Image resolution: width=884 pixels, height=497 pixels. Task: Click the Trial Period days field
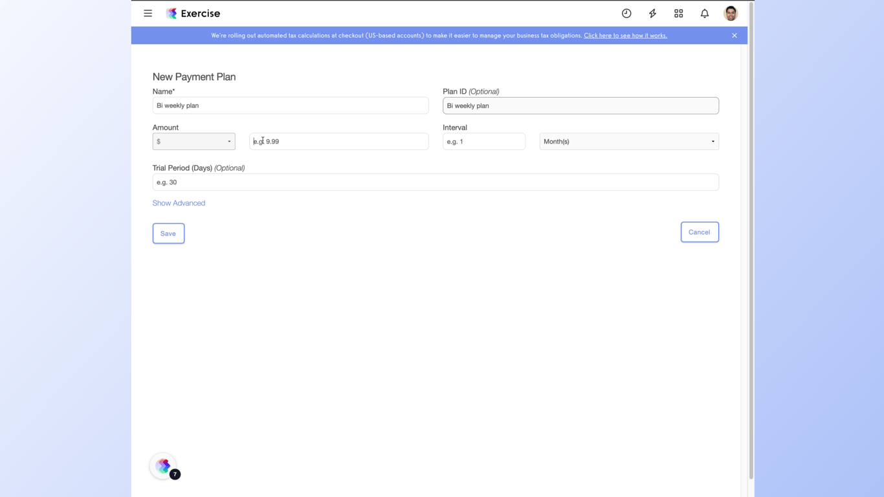coord(436,182)
